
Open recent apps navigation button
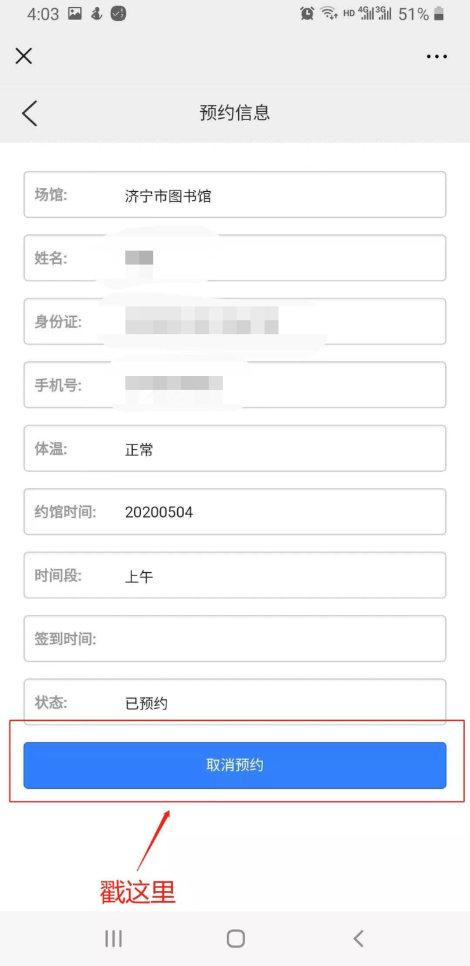click(113, 938)
